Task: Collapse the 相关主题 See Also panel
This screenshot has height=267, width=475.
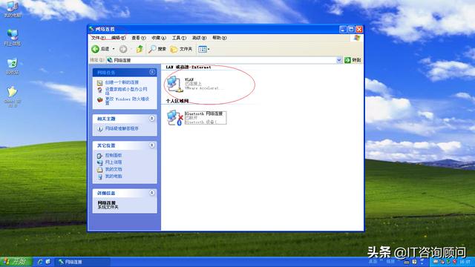Action: [x=152, y=119]
